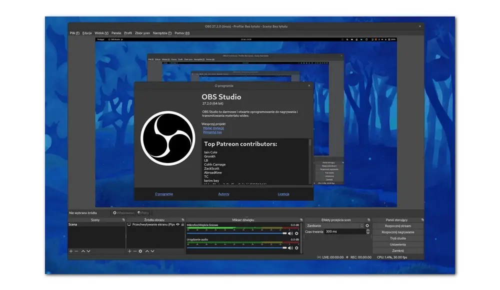
Task: Switch to O programie tab in dialog
Action: (x=164, y=194)
